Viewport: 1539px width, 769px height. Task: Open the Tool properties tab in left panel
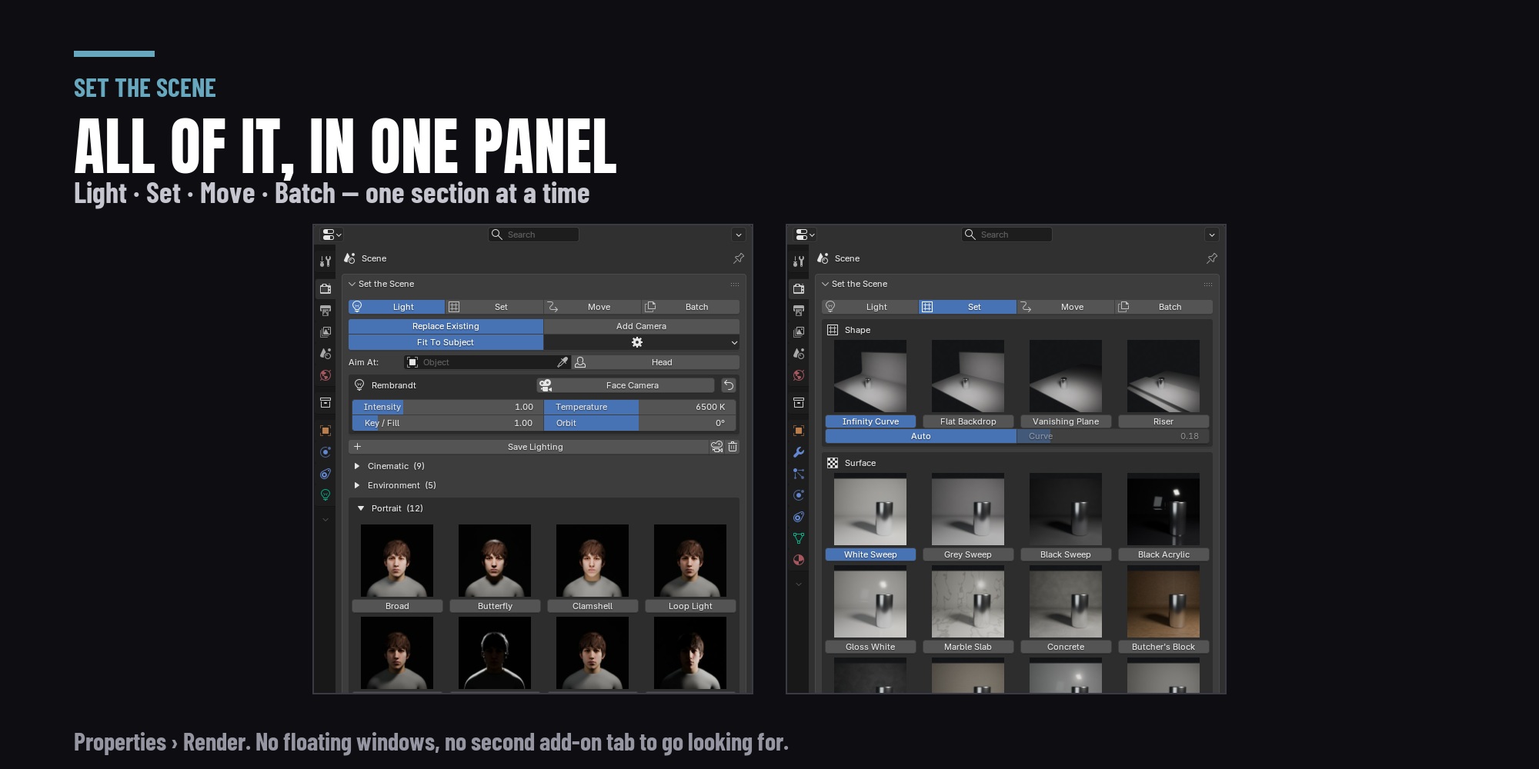tap(325, 261)
